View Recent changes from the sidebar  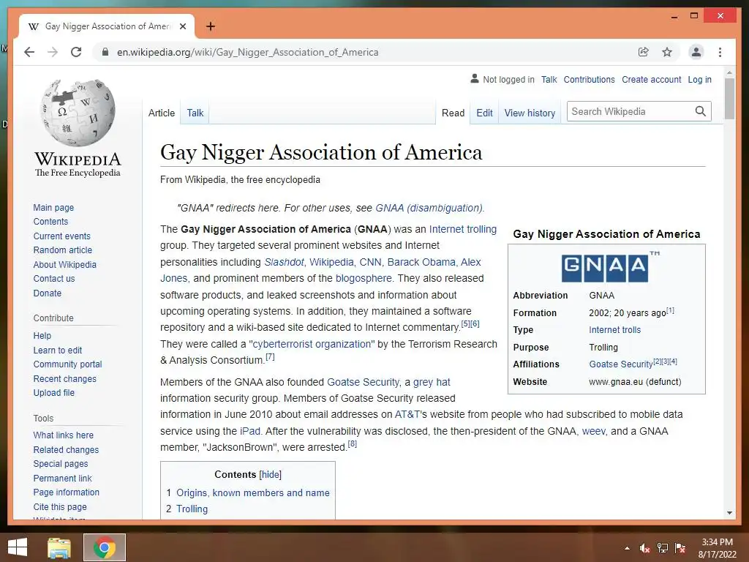[x=64, y=378]
